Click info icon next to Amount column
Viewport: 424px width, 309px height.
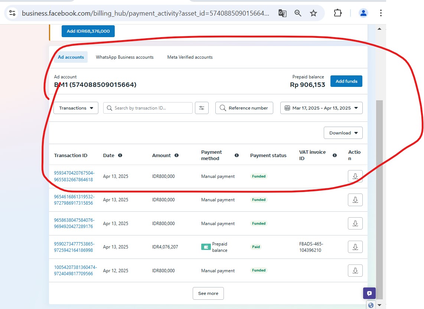point(176,155)
